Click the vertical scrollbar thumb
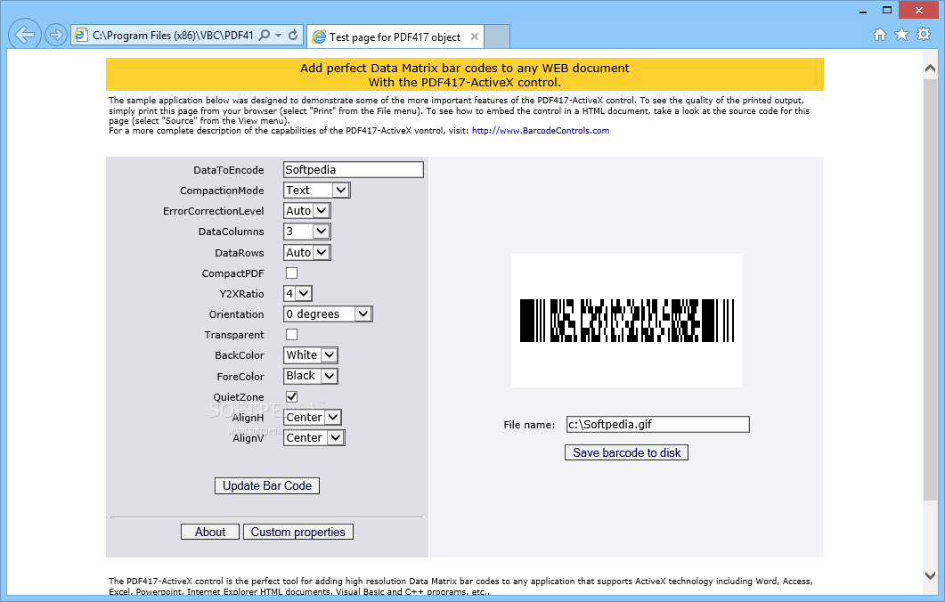The width and height of the screenshot is (945, 602). click(930, 289)
